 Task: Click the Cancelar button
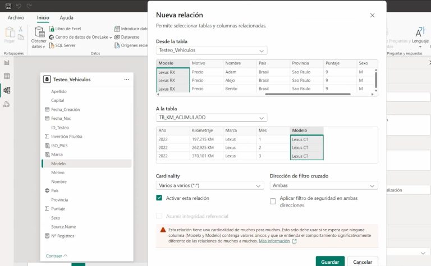point(363,262)
